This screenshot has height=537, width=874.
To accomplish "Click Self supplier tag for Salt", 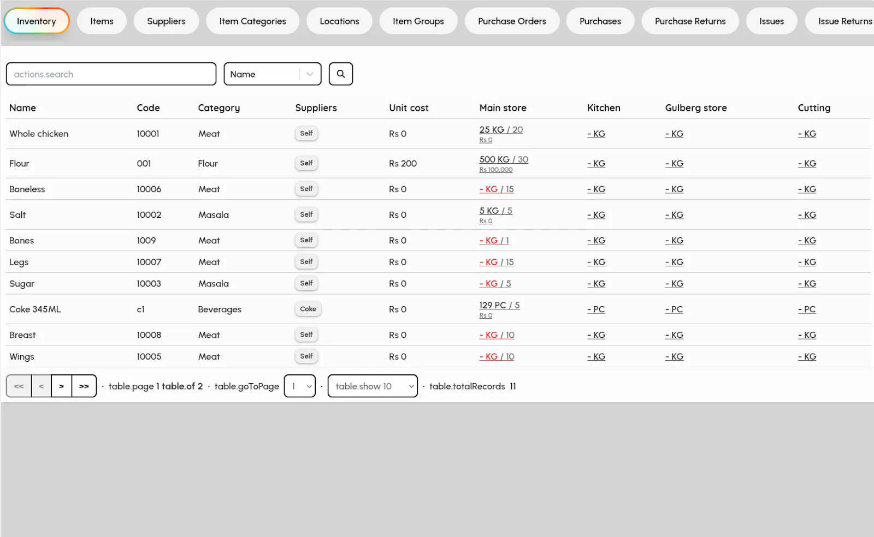I will point(306,214).
